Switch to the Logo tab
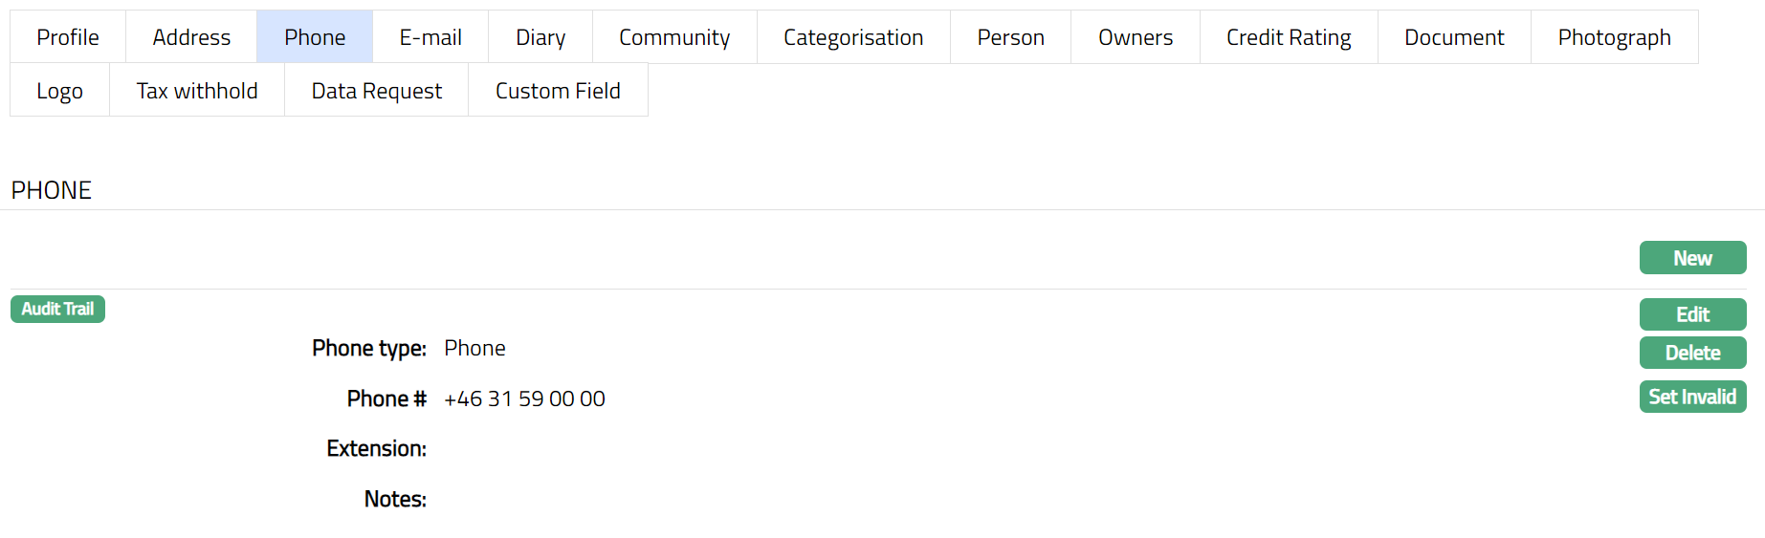The height and width of the screenshot is (538, 1765). (60, 91)
